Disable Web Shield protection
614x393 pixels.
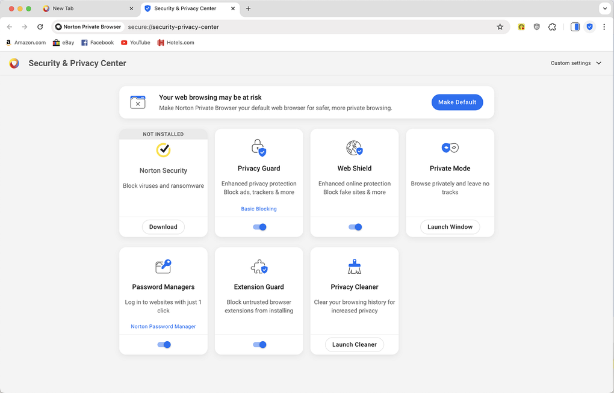[x=354, y=227]
